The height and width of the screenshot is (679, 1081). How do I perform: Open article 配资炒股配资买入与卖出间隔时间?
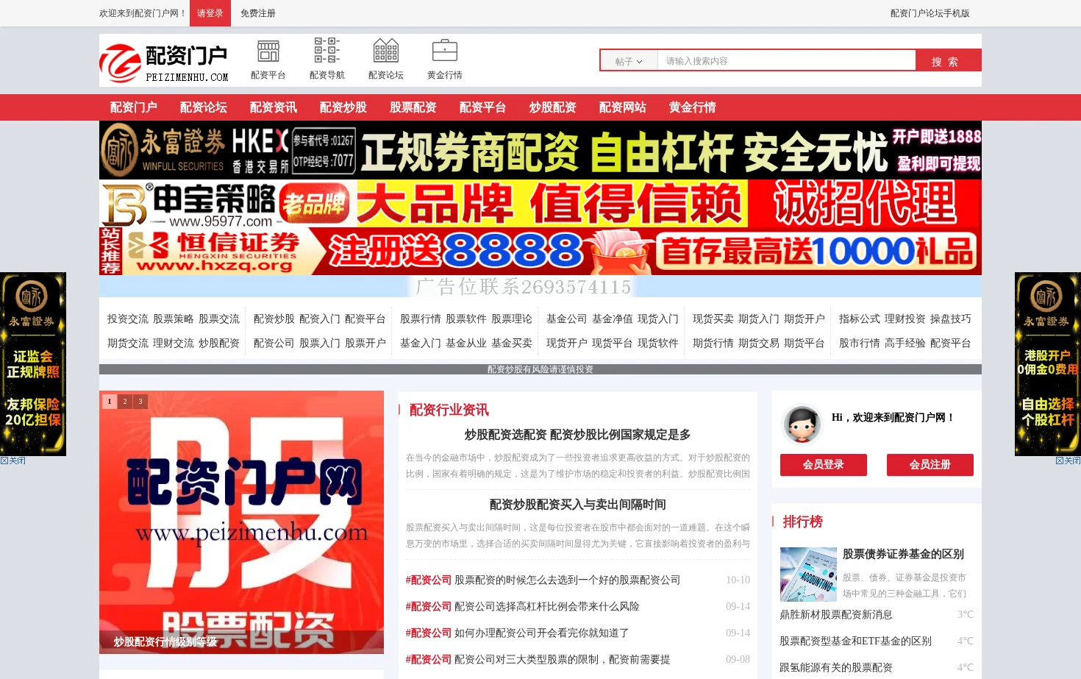[578, 505]
